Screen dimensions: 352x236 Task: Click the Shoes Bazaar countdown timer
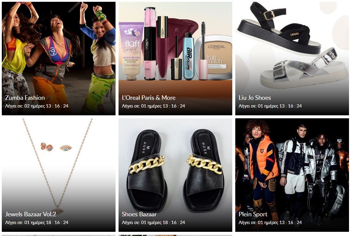pyautogui.click(x=153, y=223)
